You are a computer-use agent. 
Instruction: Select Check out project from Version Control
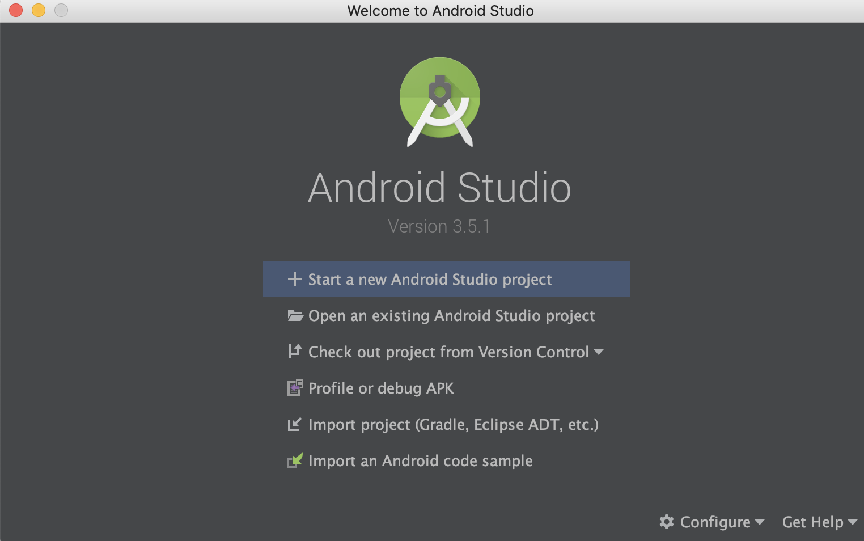446,352
